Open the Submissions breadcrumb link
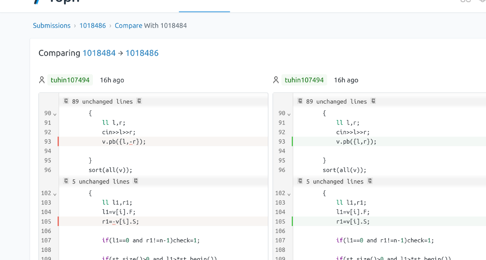The width and height of the screenshot is (486, 260). coord(52,25)
